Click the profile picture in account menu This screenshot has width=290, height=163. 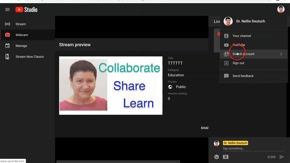click(228, 21)
